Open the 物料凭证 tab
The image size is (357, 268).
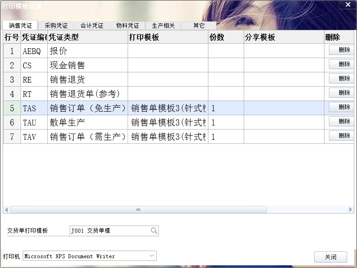tap(128, 26)
